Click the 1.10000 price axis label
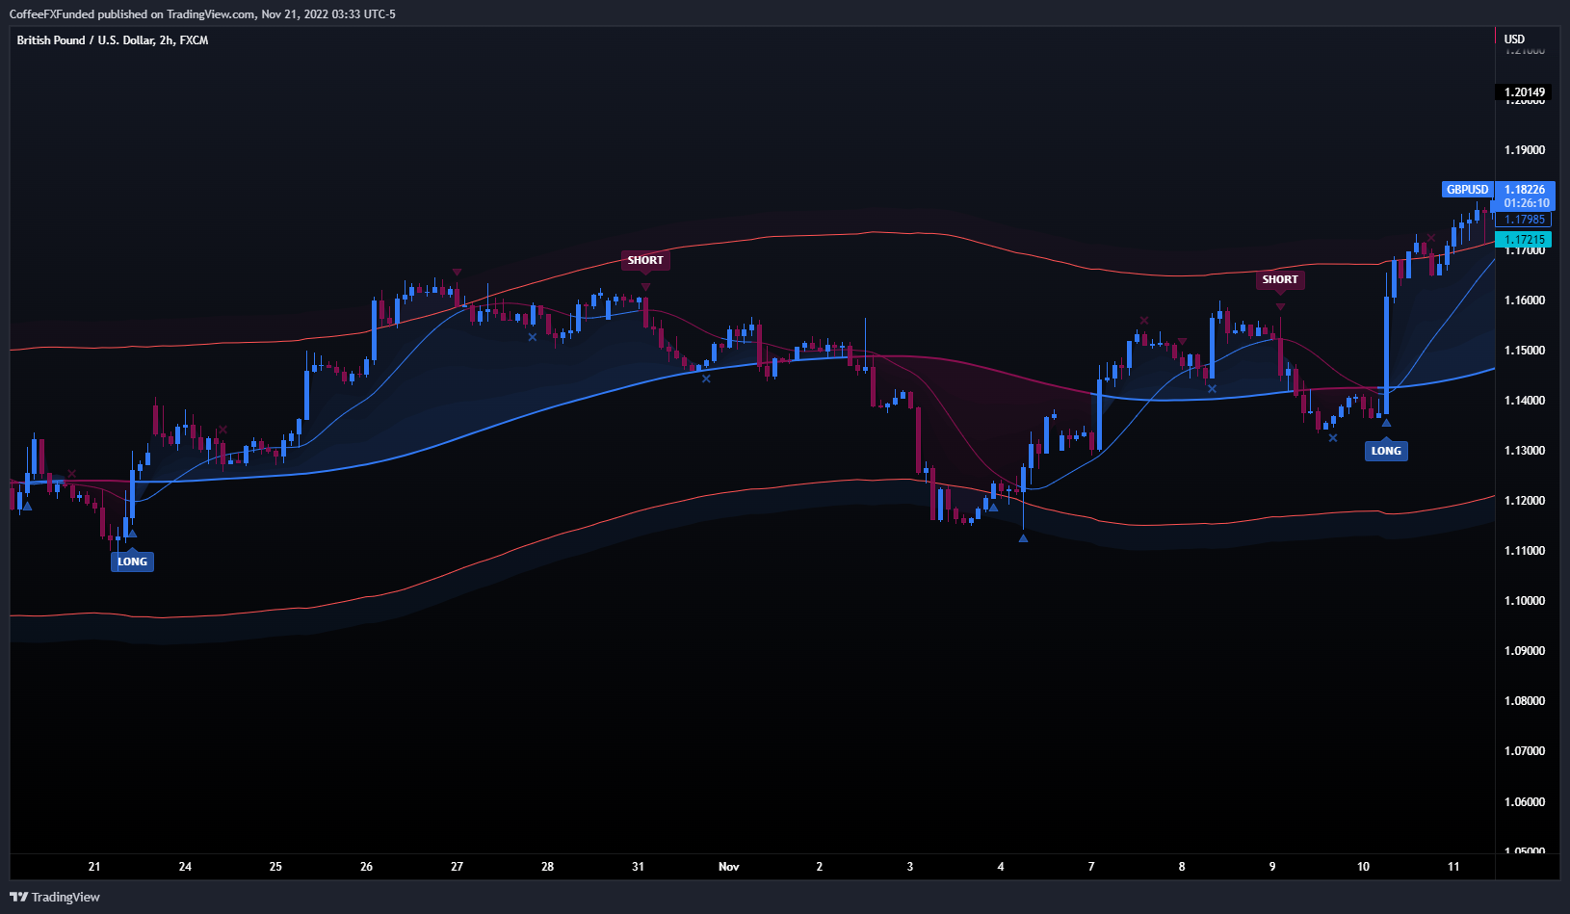The width and height of the screenshot is (1570, 914). coord(1525,601)
